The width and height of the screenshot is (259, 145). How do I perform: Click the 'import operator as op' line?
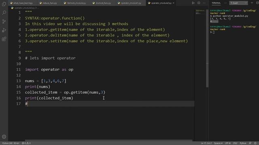49,70
